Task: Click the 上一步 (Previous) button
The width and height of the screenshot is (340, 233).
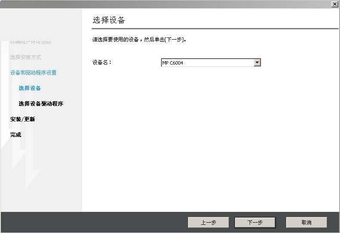Action: pyautogui.click(x=208, y=222)
